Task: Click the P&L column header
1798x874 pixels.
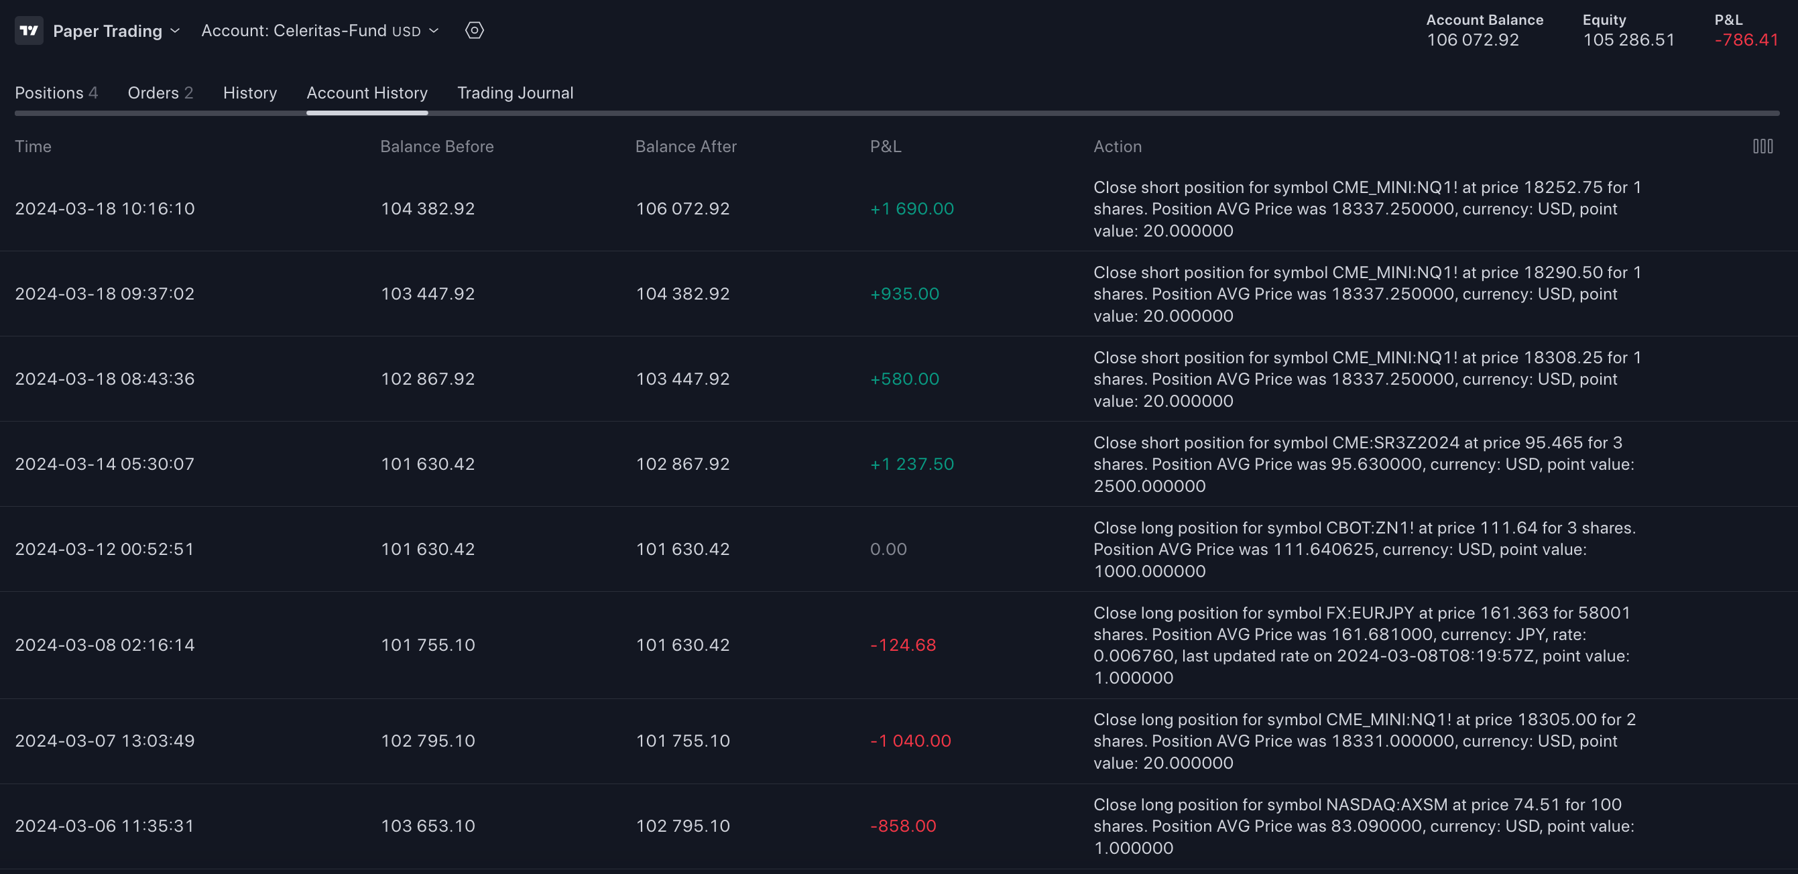Action: click(x=885, y=147)
